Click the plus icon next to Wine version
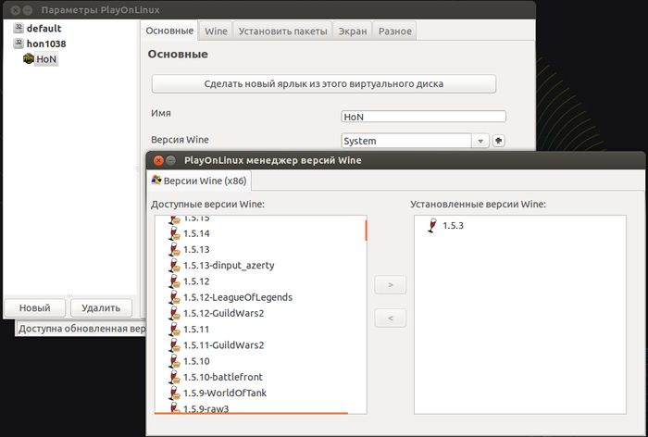The width and height of the screenshot is (648, 437). pos(498,141)
